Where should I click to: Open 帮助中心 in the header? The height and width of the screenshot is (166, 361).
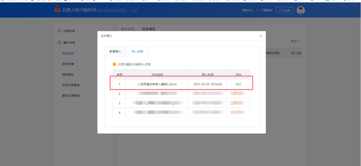[x=248, y=10]
